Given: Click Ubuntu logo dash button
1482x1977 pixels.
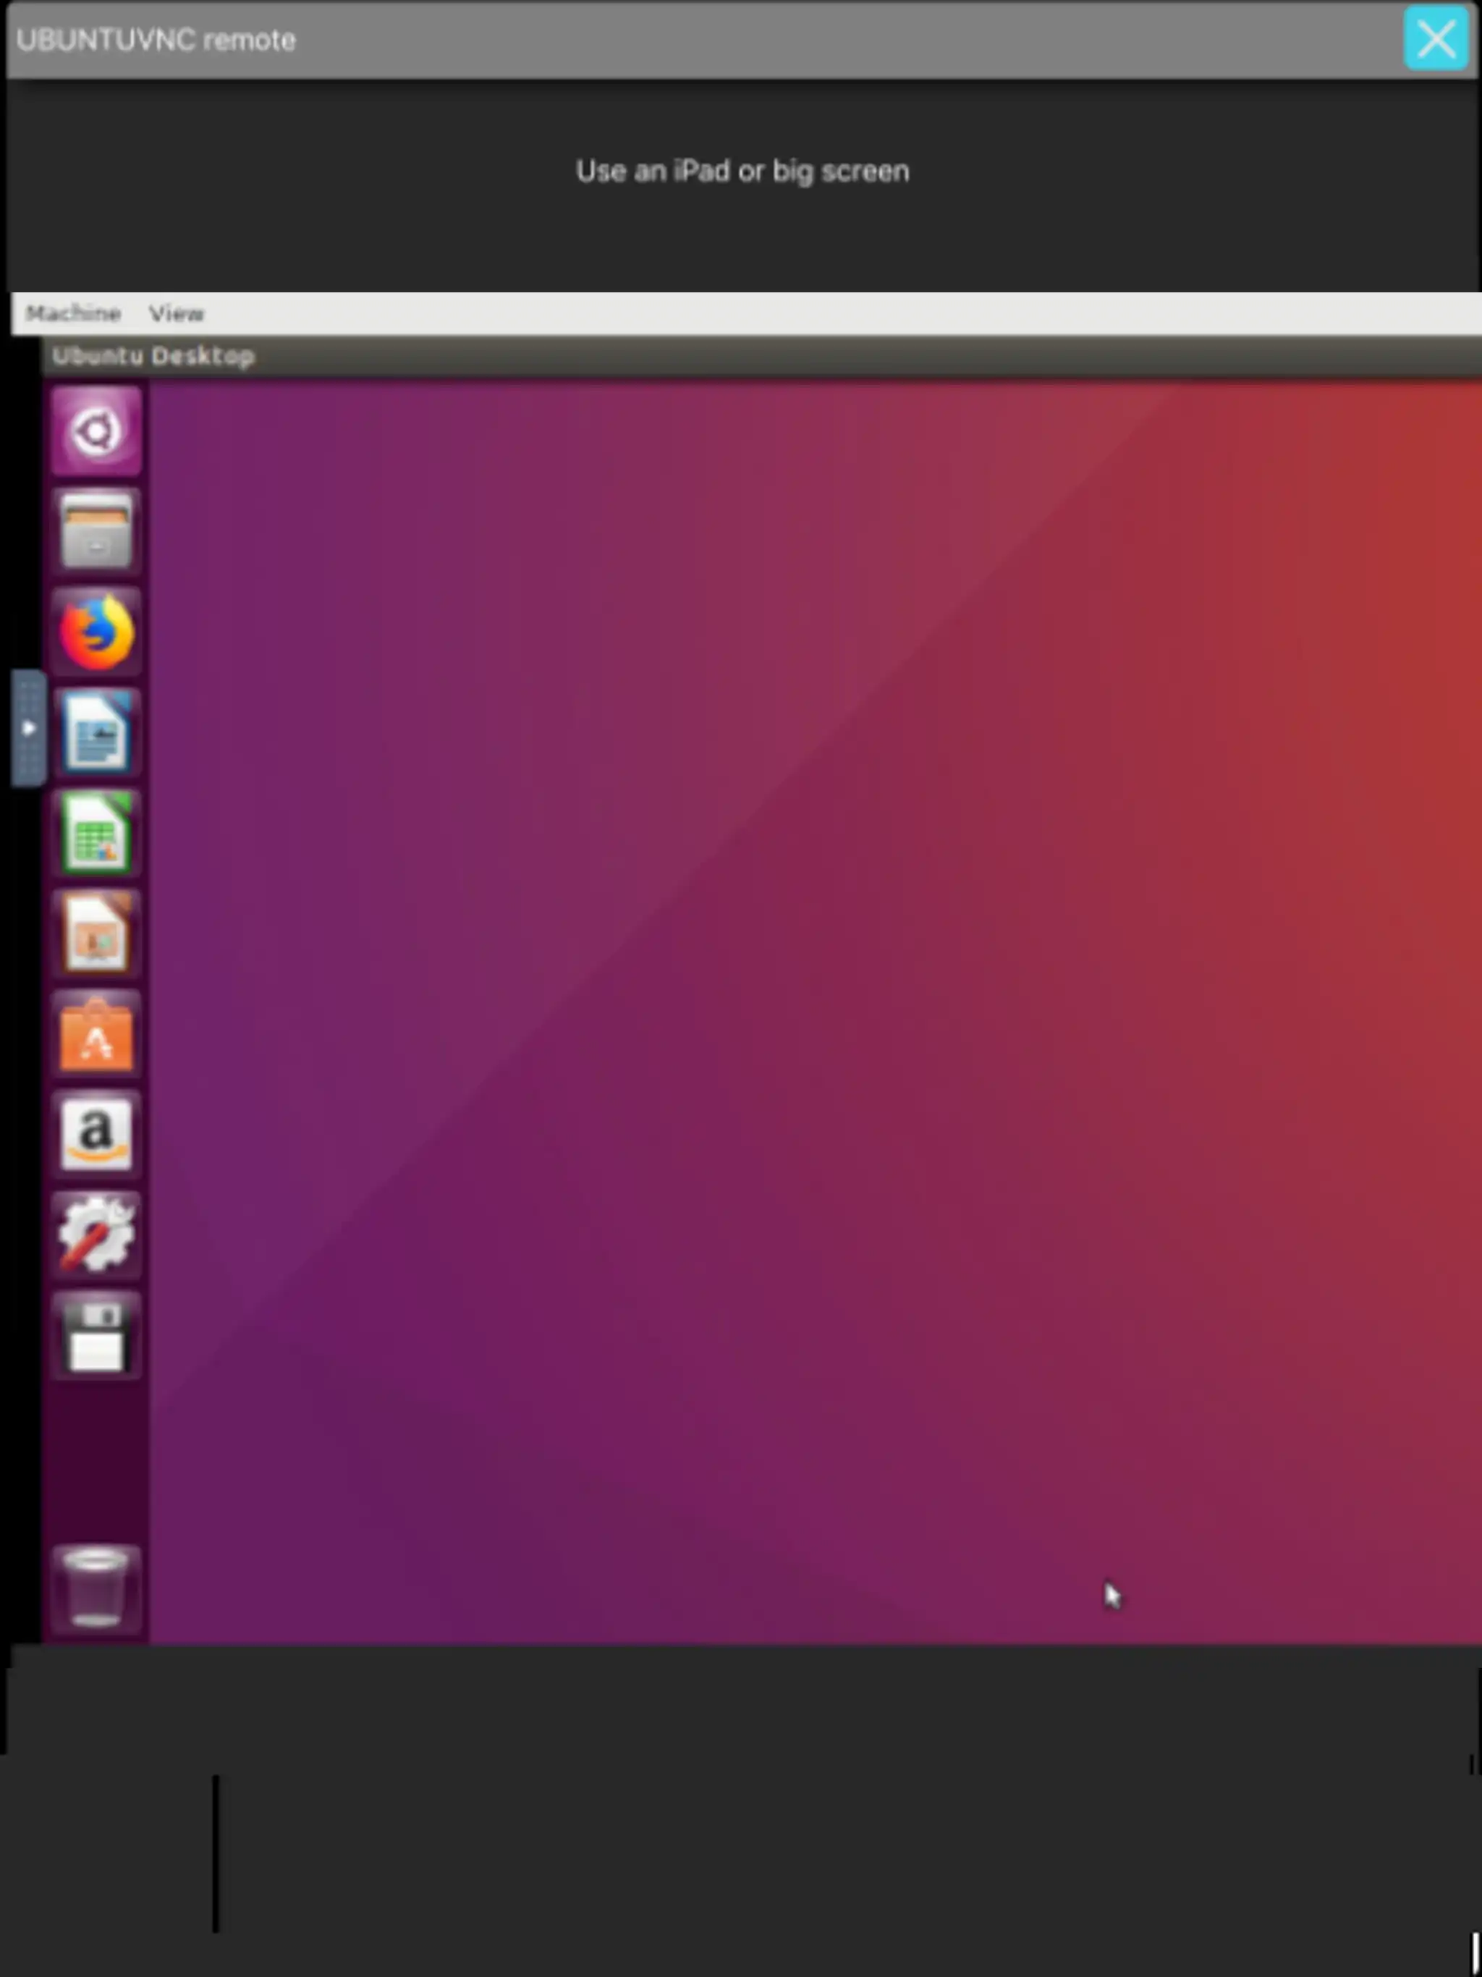Looking at the screenshot, I should tap(96, 431).
